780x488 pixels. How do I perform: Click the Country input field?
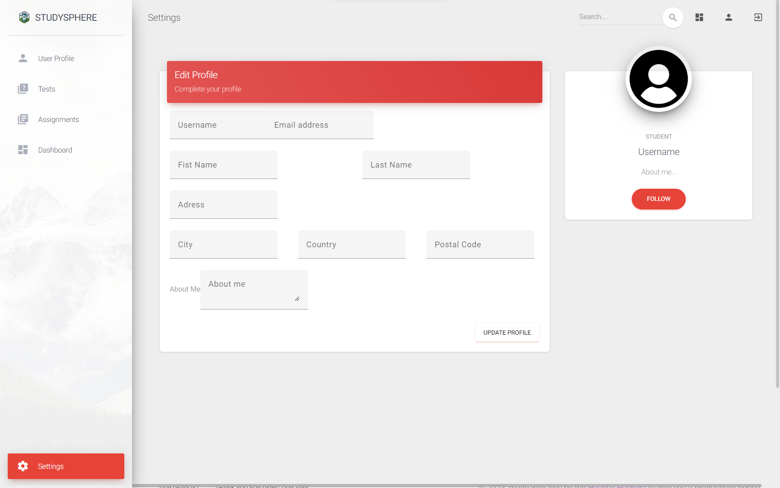[351, 245]
